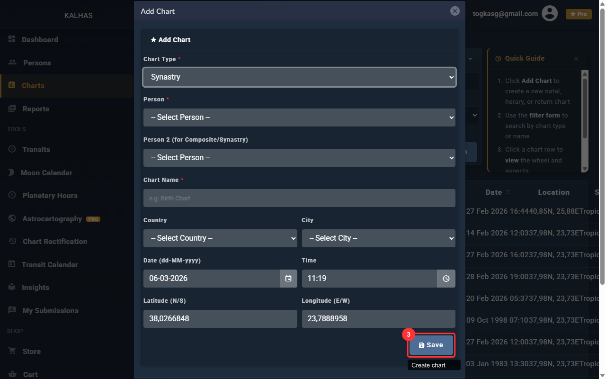The width and height of the screenshot is (606, 379).
Task: Dismiss the Quick Guide panel
Action: click(x=576, y=59)
